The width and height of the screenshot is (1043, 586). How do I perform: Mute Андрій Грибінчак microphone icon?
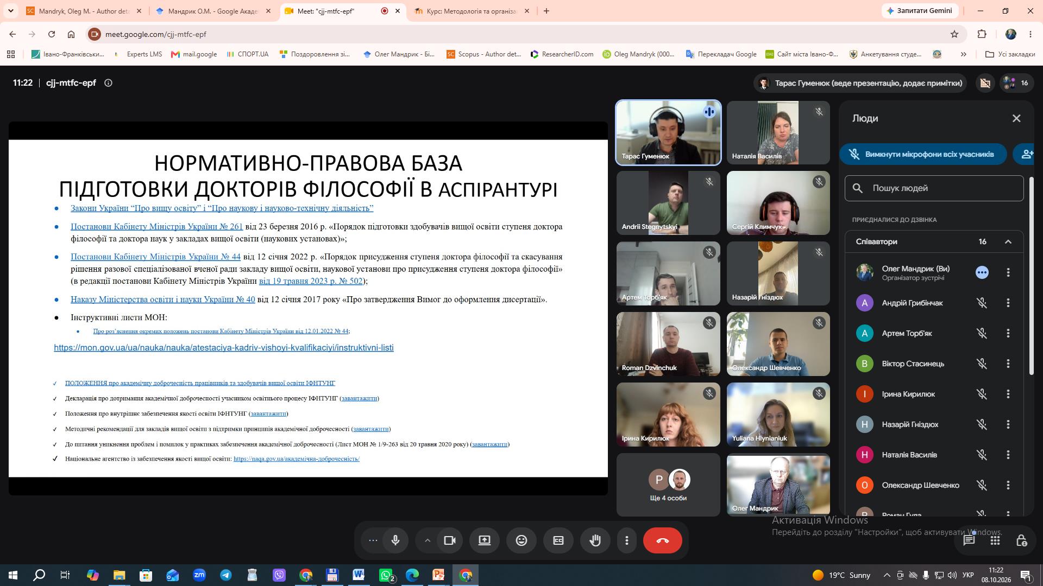point(982,303)
